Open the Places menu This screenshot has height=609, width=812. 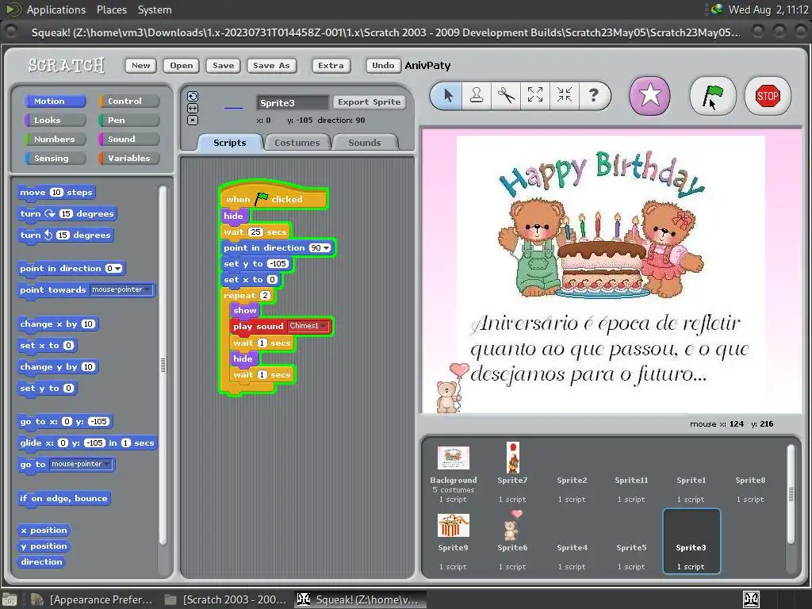(x=111, y=10)
